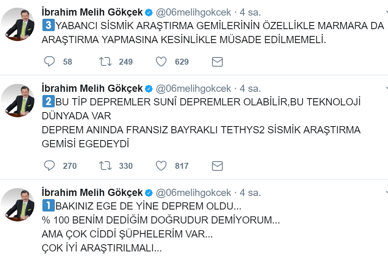Click the profile avatar beside the second tweet
388x261 pixels.
[x=17, y=100]
